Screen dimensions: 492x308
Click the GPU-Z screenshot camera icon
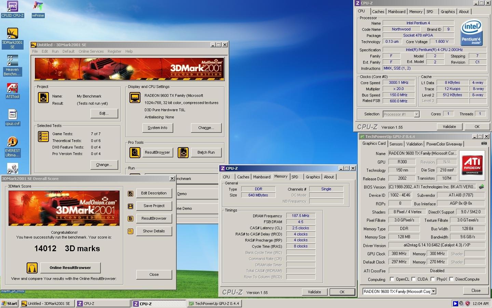(x=484, y=143)
